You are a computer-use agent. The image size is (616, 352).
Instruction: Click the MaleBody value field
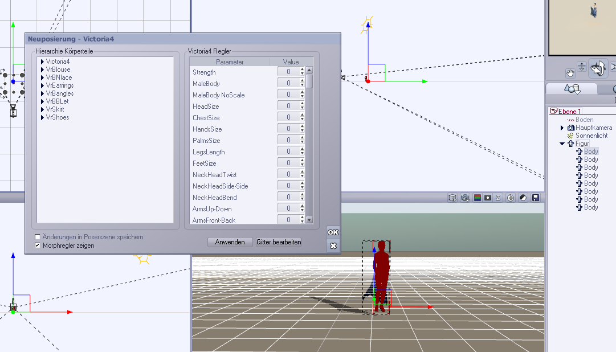coord(288,83)
